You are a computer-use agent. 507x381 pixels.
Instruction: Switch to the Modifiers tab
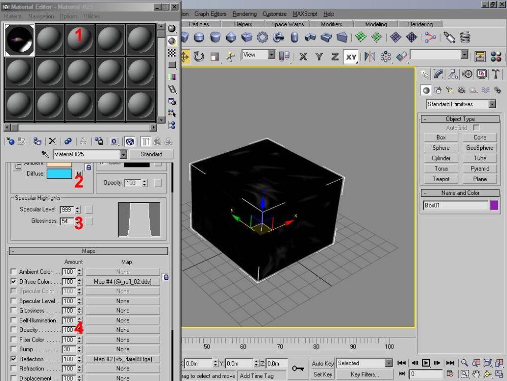coord(332,24)
